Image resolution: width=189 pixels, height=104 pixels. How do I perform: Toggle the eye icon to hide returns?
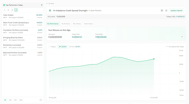[x=182, y=37]
